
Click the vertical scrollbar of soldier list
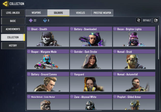click(x=158, y=42)
